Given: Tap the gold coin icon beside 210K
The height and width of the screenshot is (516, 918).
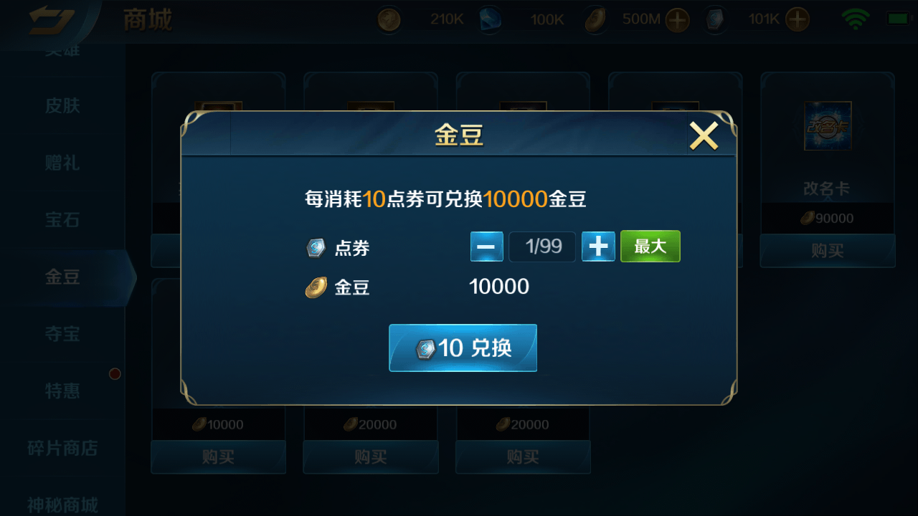Looking at the screenshot, I should point(389,20).
